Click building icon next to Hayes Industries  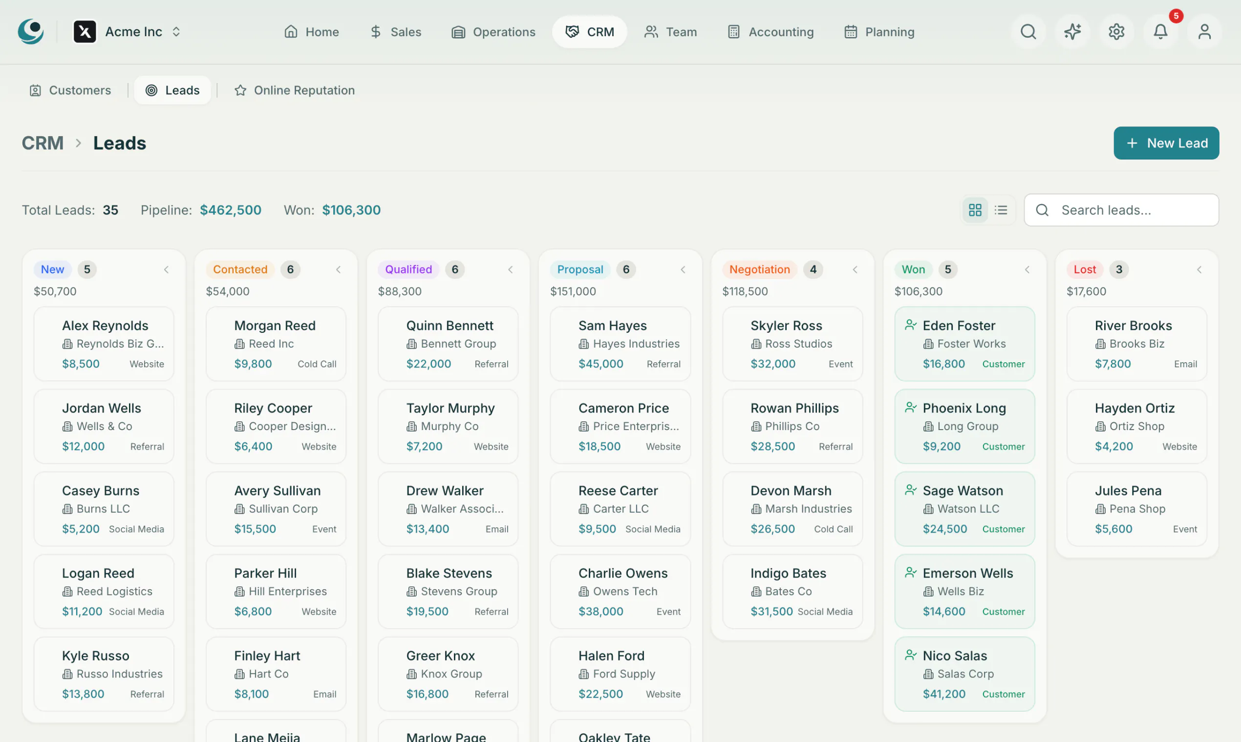click(584, 344)
